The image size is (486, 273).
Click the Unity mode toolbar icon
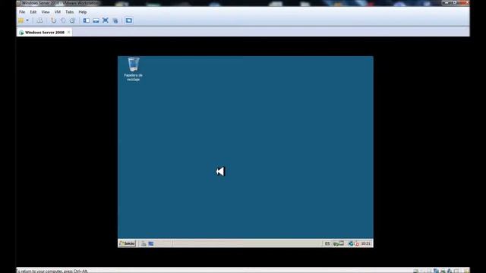[115, 20]
